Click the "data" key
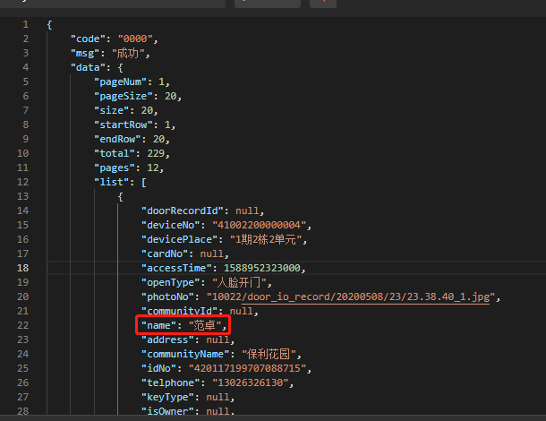Viewport: 546px width, 421px height. point(88,67)
